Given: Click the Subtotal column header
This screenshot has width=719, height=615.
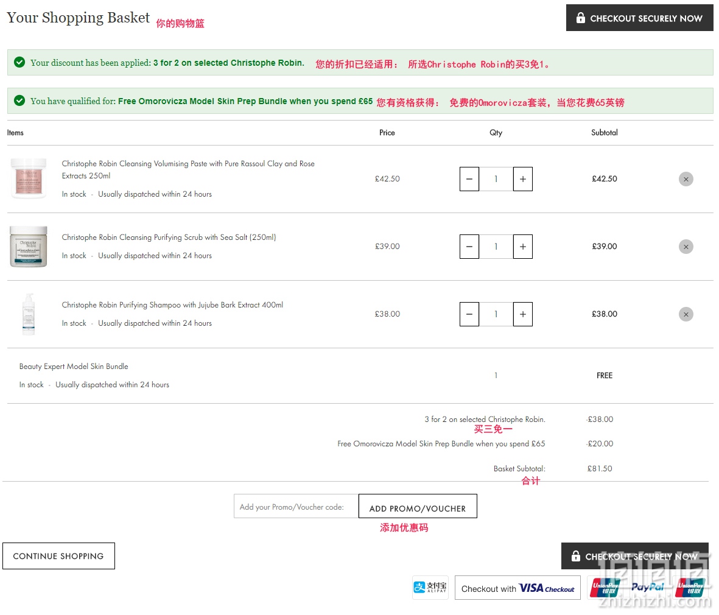Looking at the screenshot, I should click(605, 133).
